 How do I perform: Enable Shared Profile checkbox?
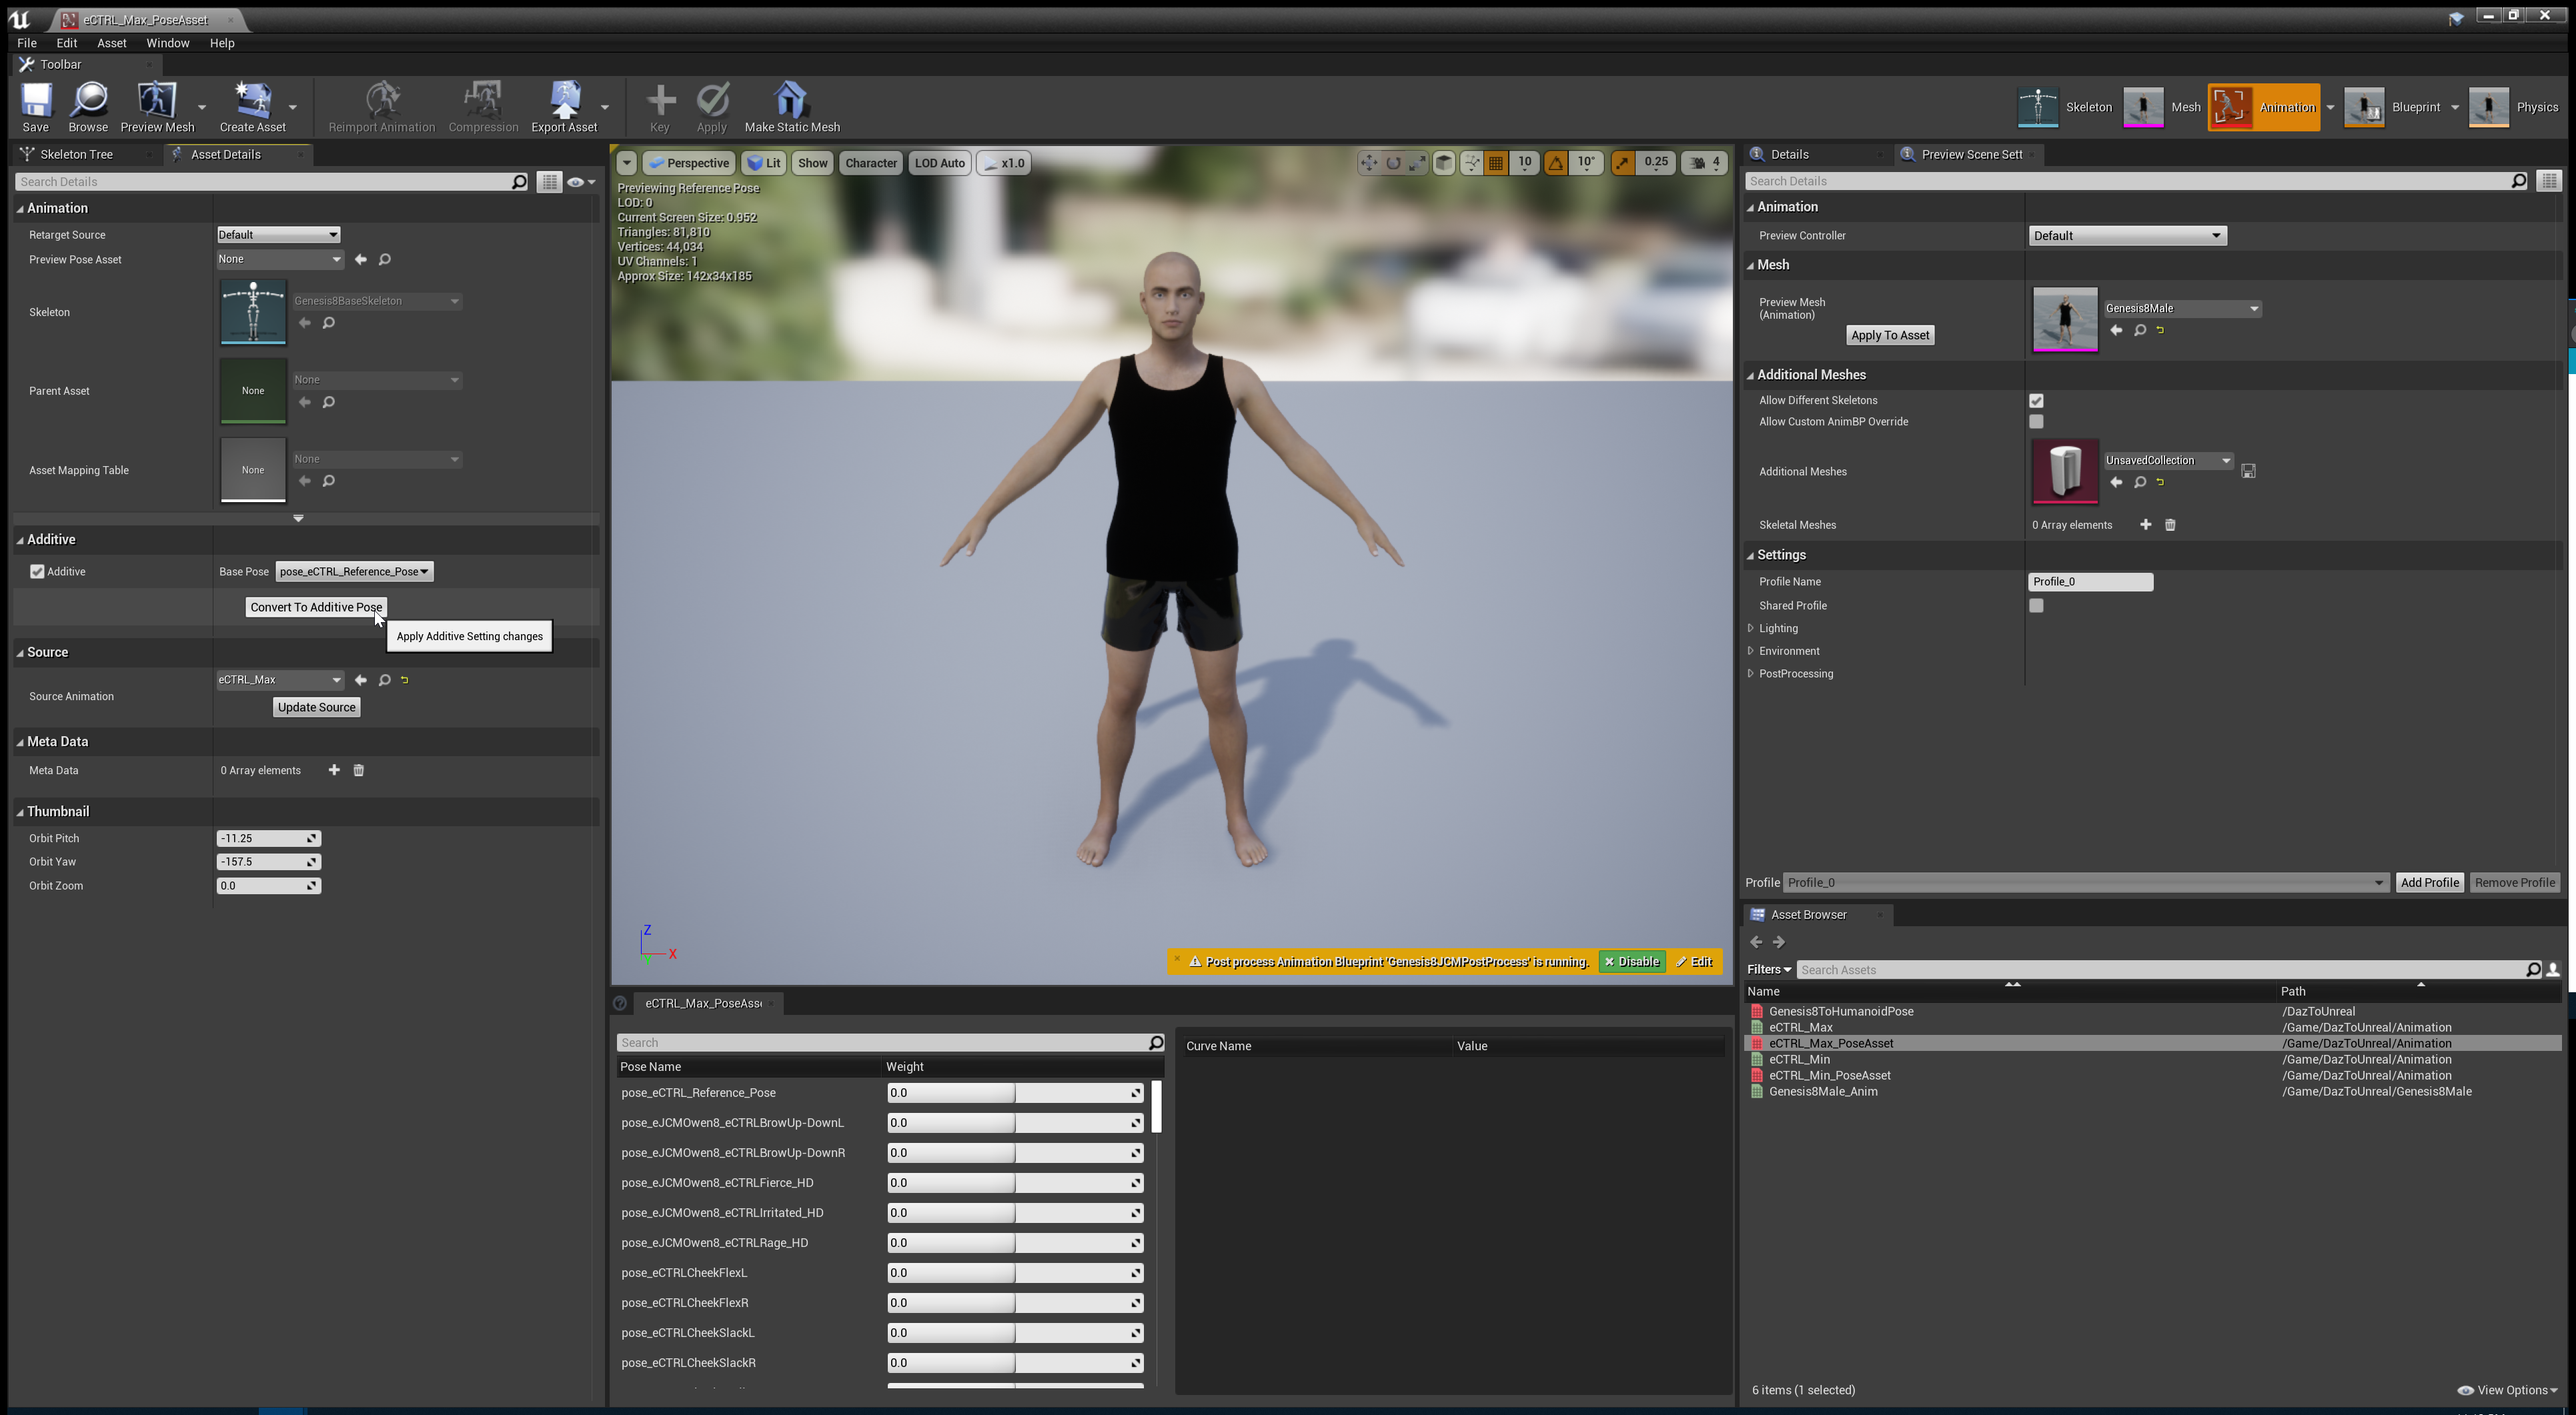(x=2036, y=606)
